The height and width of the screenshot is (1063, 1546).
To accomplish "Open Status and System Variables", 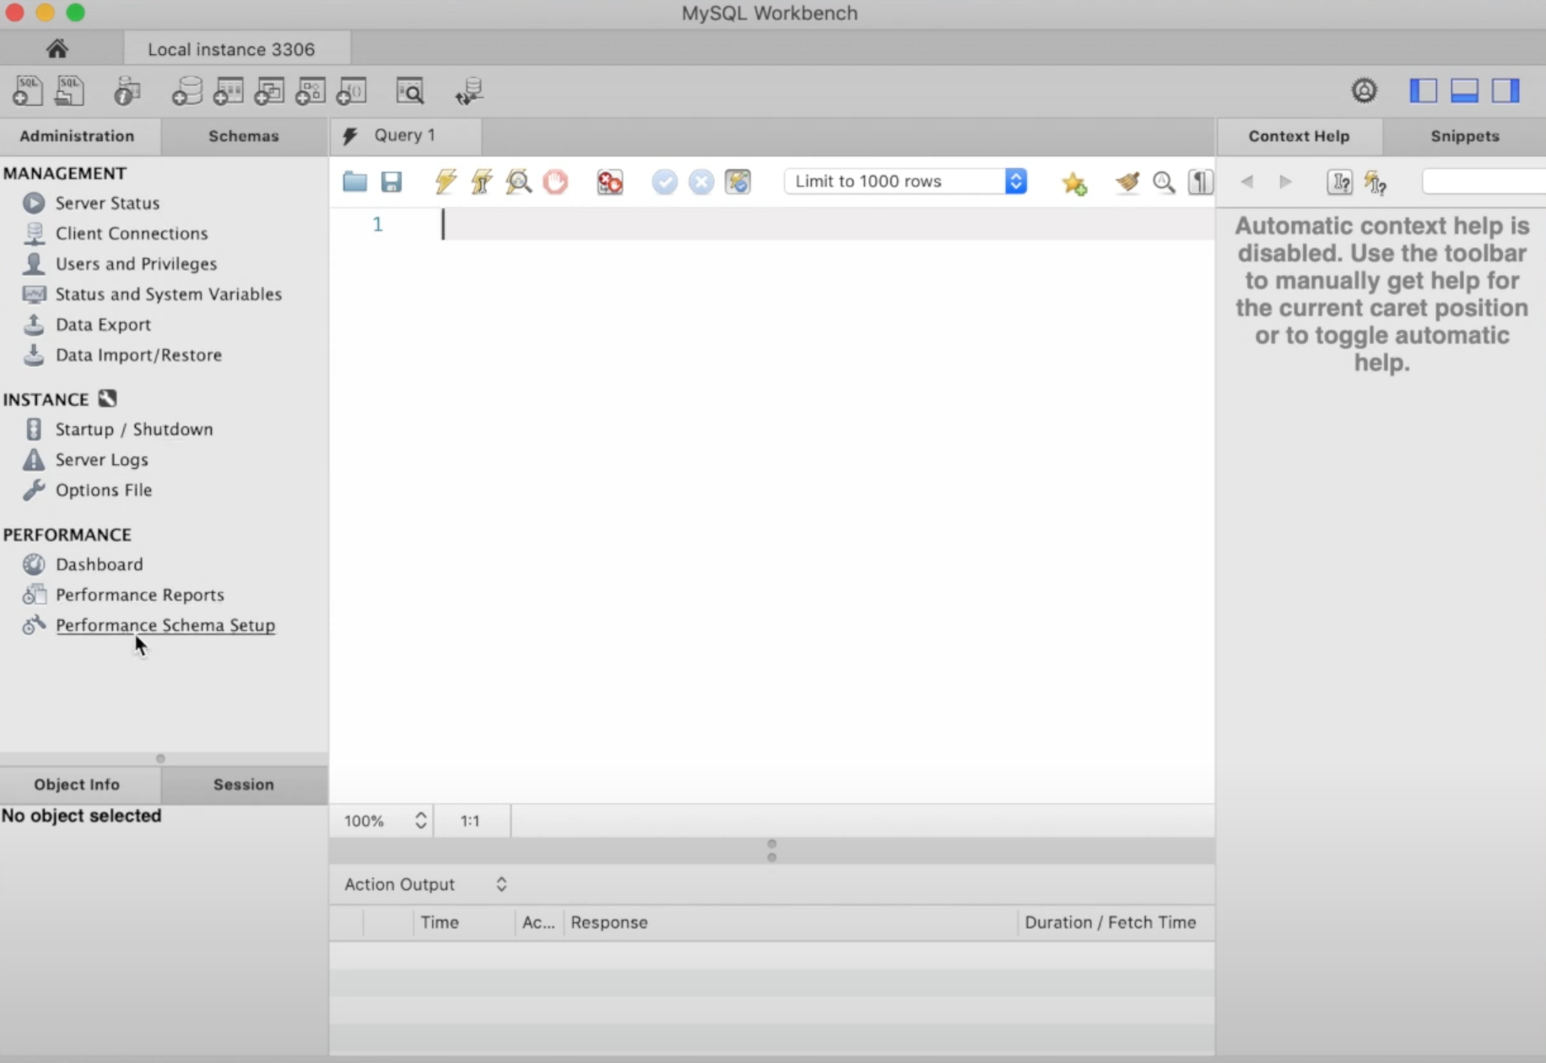I will click(169, 294).
